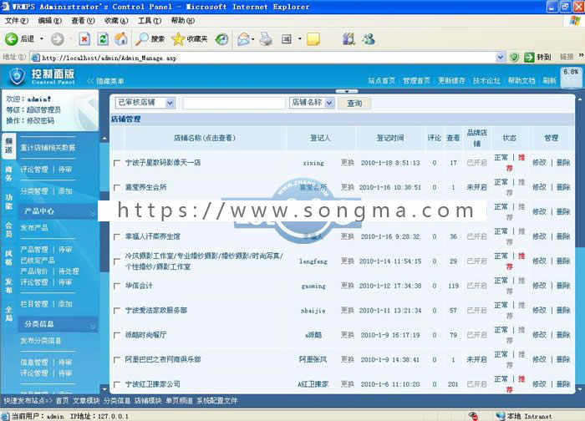Click the 查询 search button
Screen dimensions: 585x421
[x=354, y=104]
